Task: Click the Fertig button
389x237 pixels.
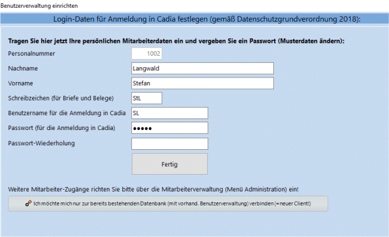Action: (x=170, y=164)
